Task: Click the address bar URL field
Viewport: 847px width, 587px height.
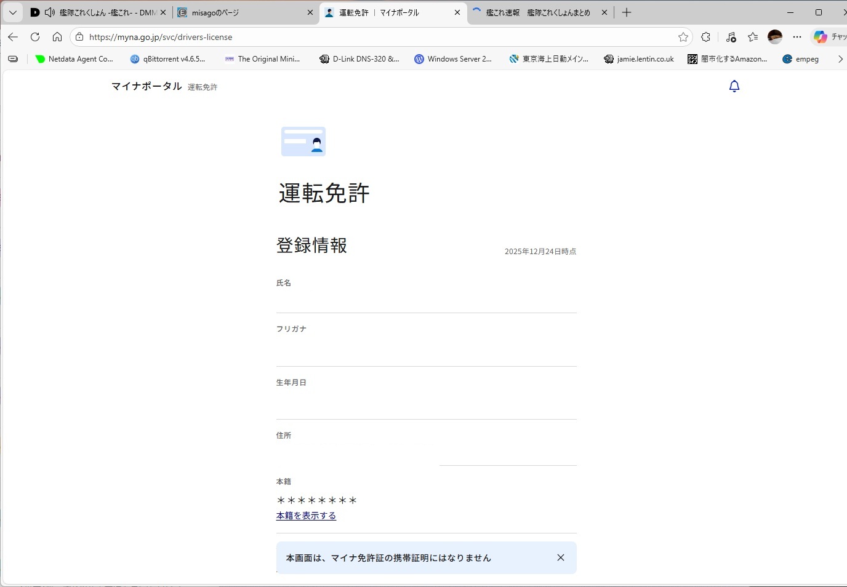Action: (x=369, y=37)
